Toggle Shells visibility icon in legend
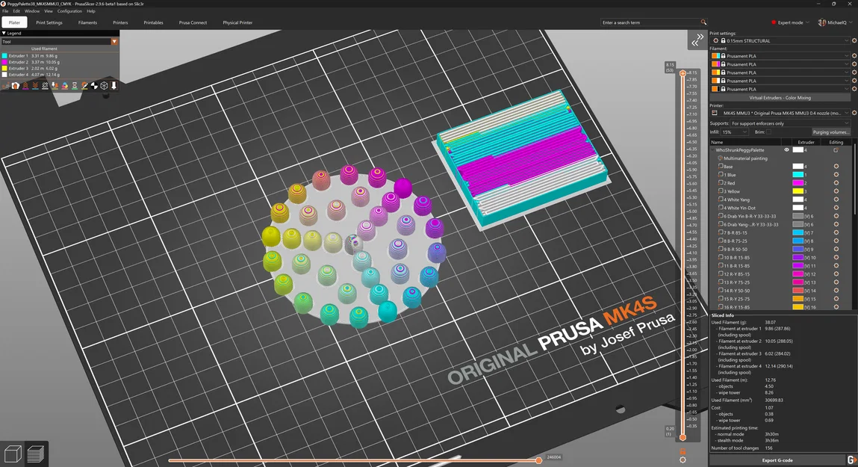 pos(104,86)
